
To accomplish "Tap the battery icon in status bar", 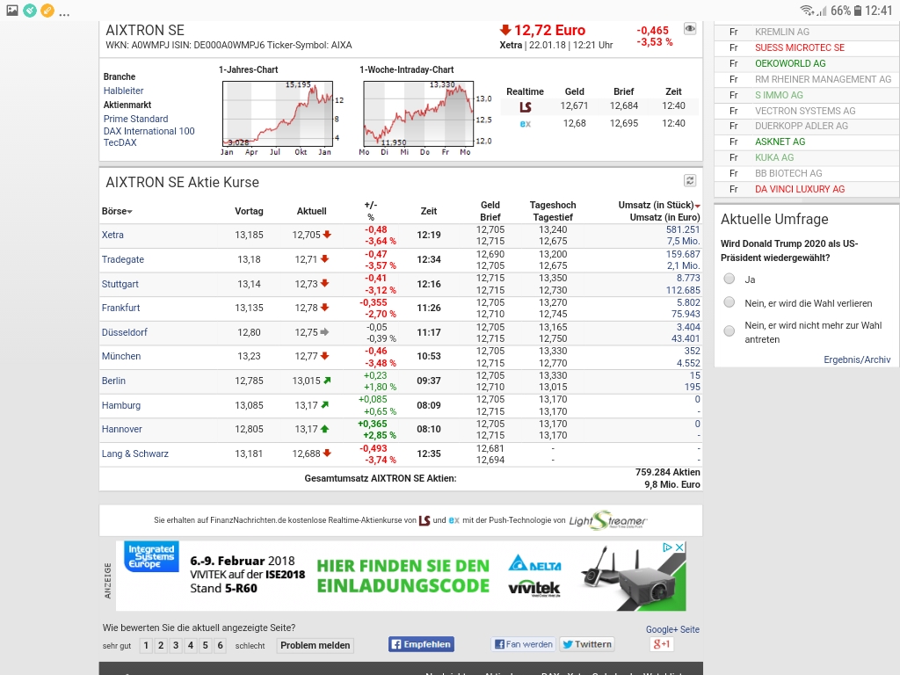I will click(x=858, y=11).
